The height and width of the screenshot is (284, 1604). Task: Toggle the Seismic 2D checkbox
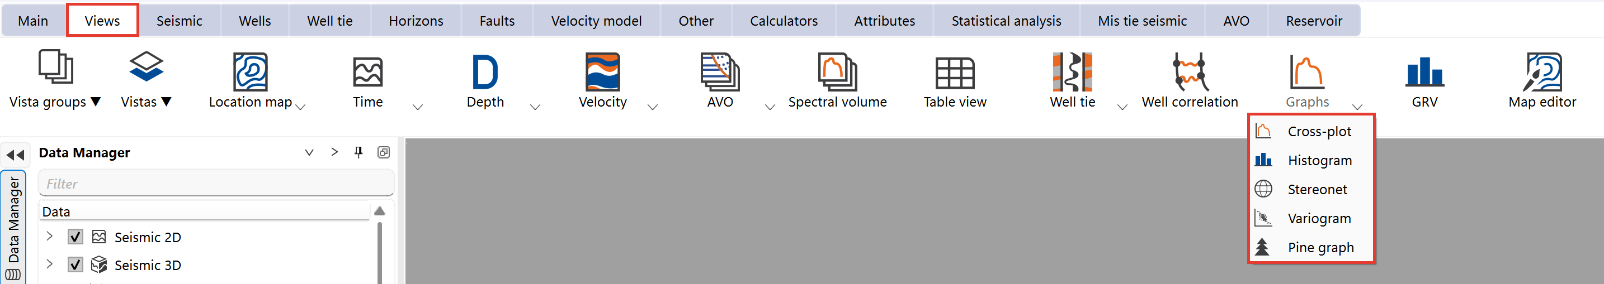coord(76,237)
